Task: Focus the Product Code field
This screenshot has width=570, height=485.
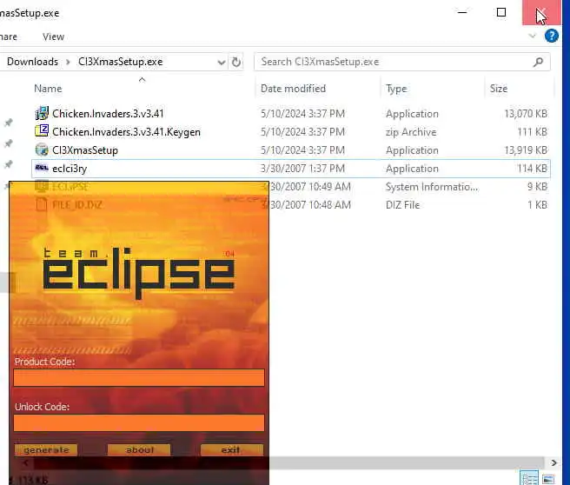Action: click(x=139, y=378)
